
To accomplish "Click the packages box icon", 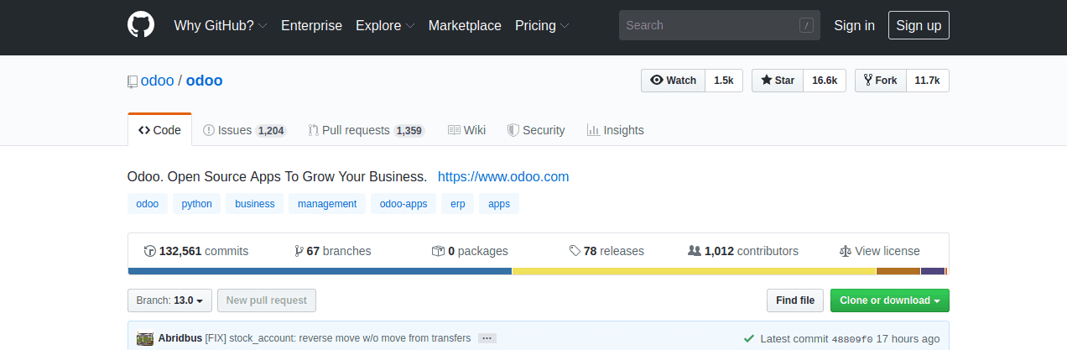I will [438, 251].
